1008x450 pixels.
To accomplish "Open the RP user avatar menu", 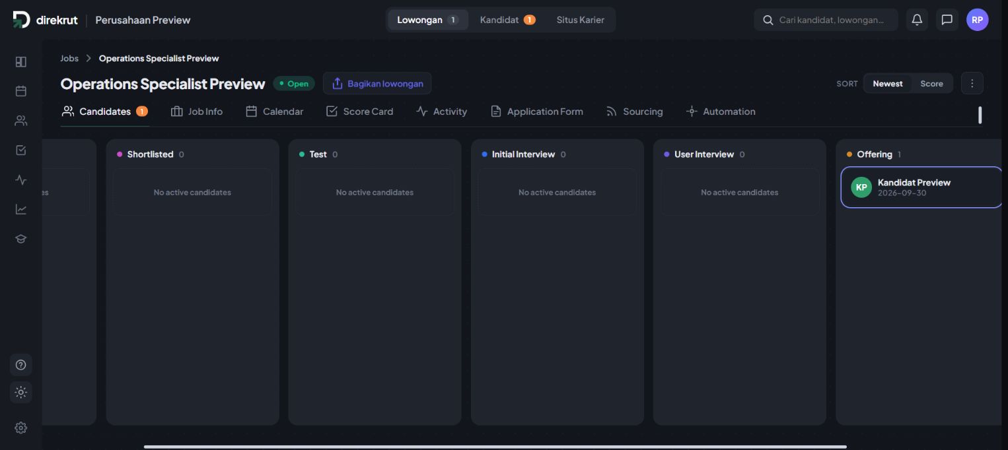I will 977,20.
